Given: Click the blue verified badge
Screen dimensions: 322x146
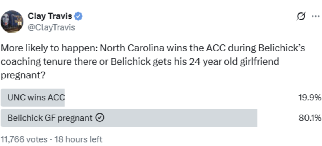Looking at the screenshot, I should click(x=79, y=16).
